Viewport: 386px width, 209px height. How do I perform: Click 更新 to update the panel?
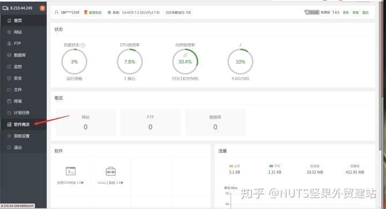click(346, 12)
